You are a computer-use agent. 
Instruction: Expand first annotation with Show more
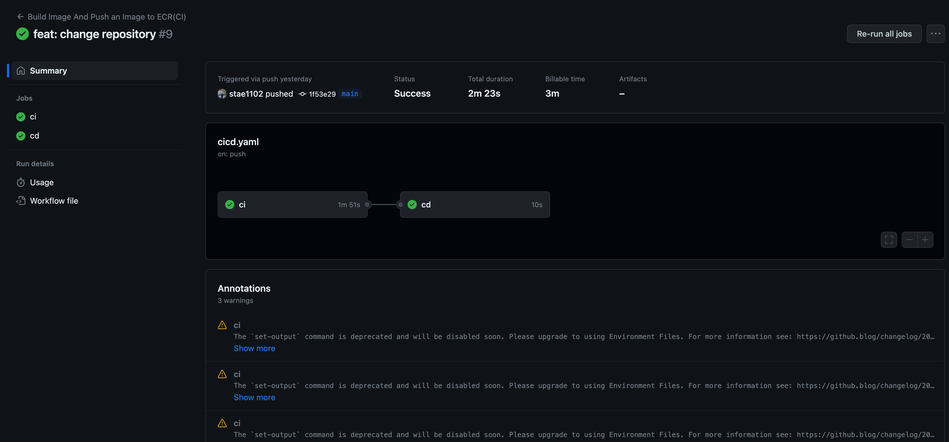[x=254, y=348]
